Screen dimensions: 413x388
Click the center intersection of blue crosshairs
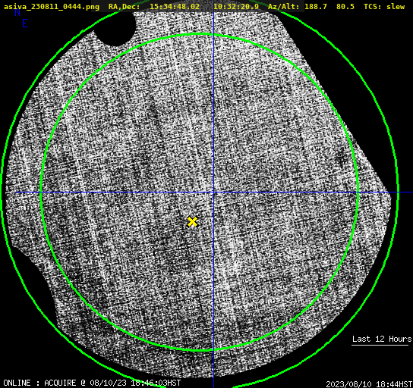(x=213, y=192)
